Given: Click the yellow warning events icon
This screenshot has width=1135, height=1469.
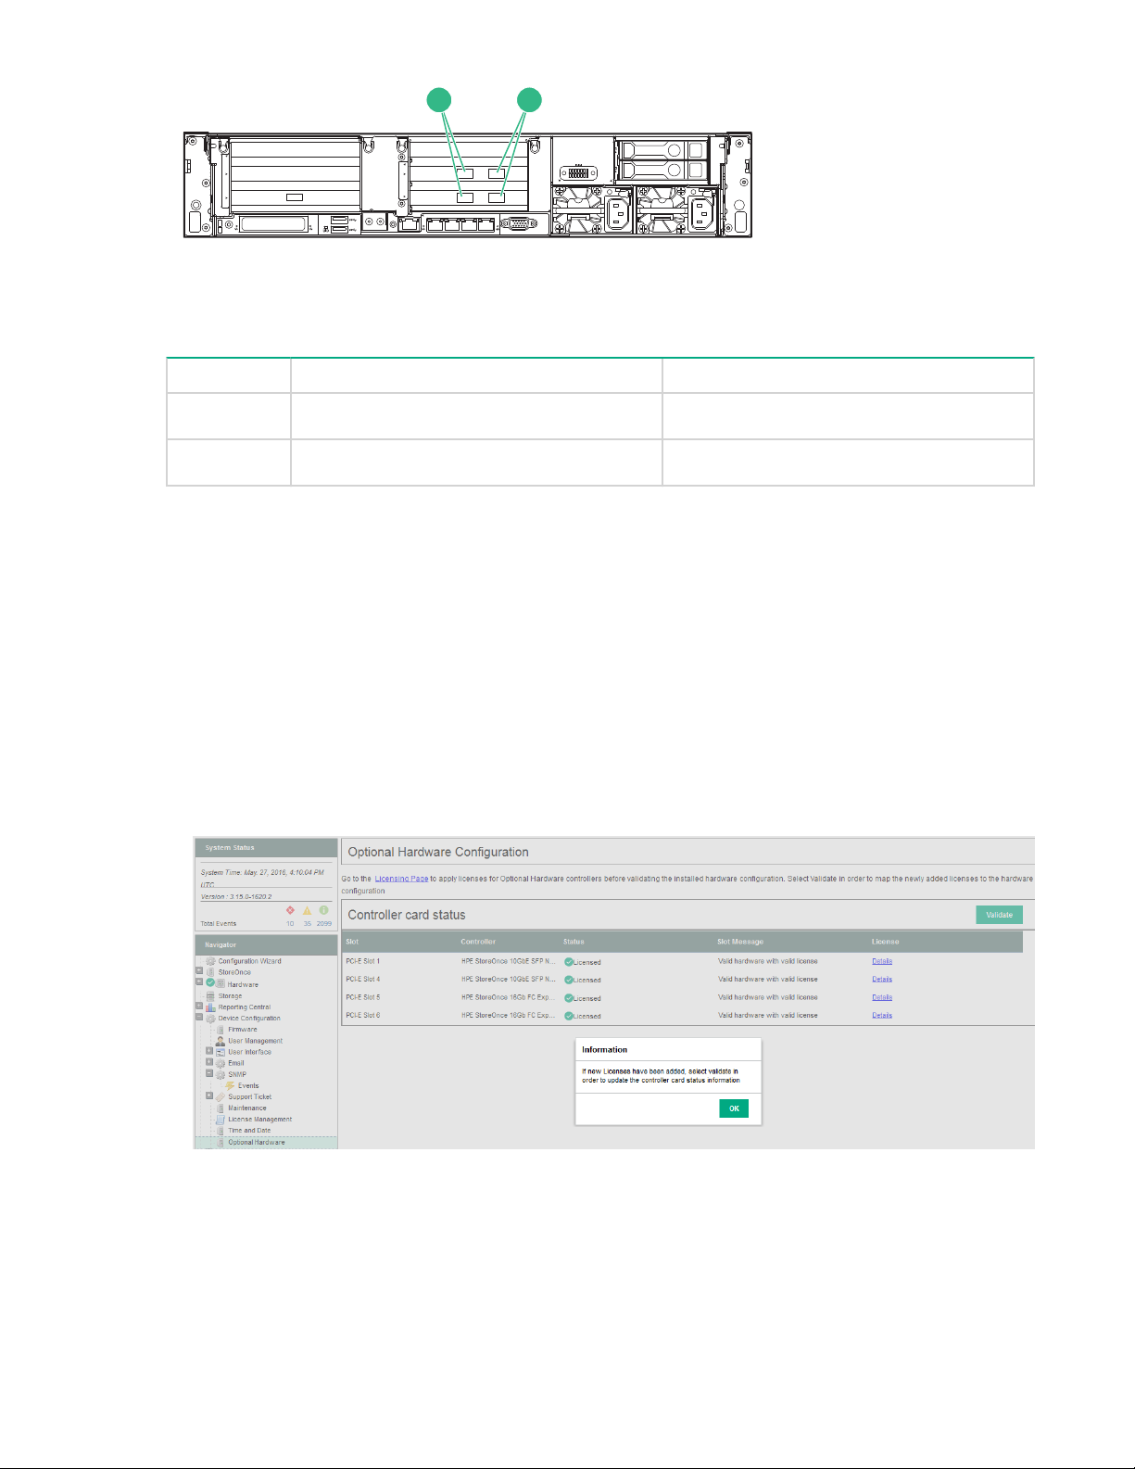Looking at the screenshot, I should 307,910.
